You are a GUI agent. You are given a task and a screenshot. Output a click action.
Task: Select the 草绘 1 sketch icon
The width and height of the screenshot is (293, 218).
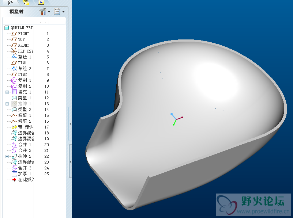point(14,57)
